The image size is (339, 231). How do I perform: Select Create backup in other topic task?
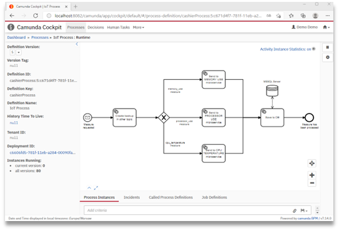click(x=124, y=117)
